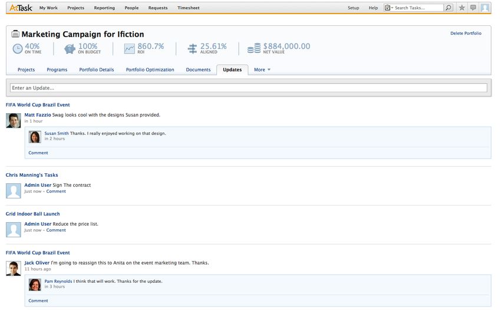Image resolution: width=501 pixels, height=310 pixels.
Task: Open Admin User link for Sign The contract
Action: pyautogui.click(x=38, y=186)
